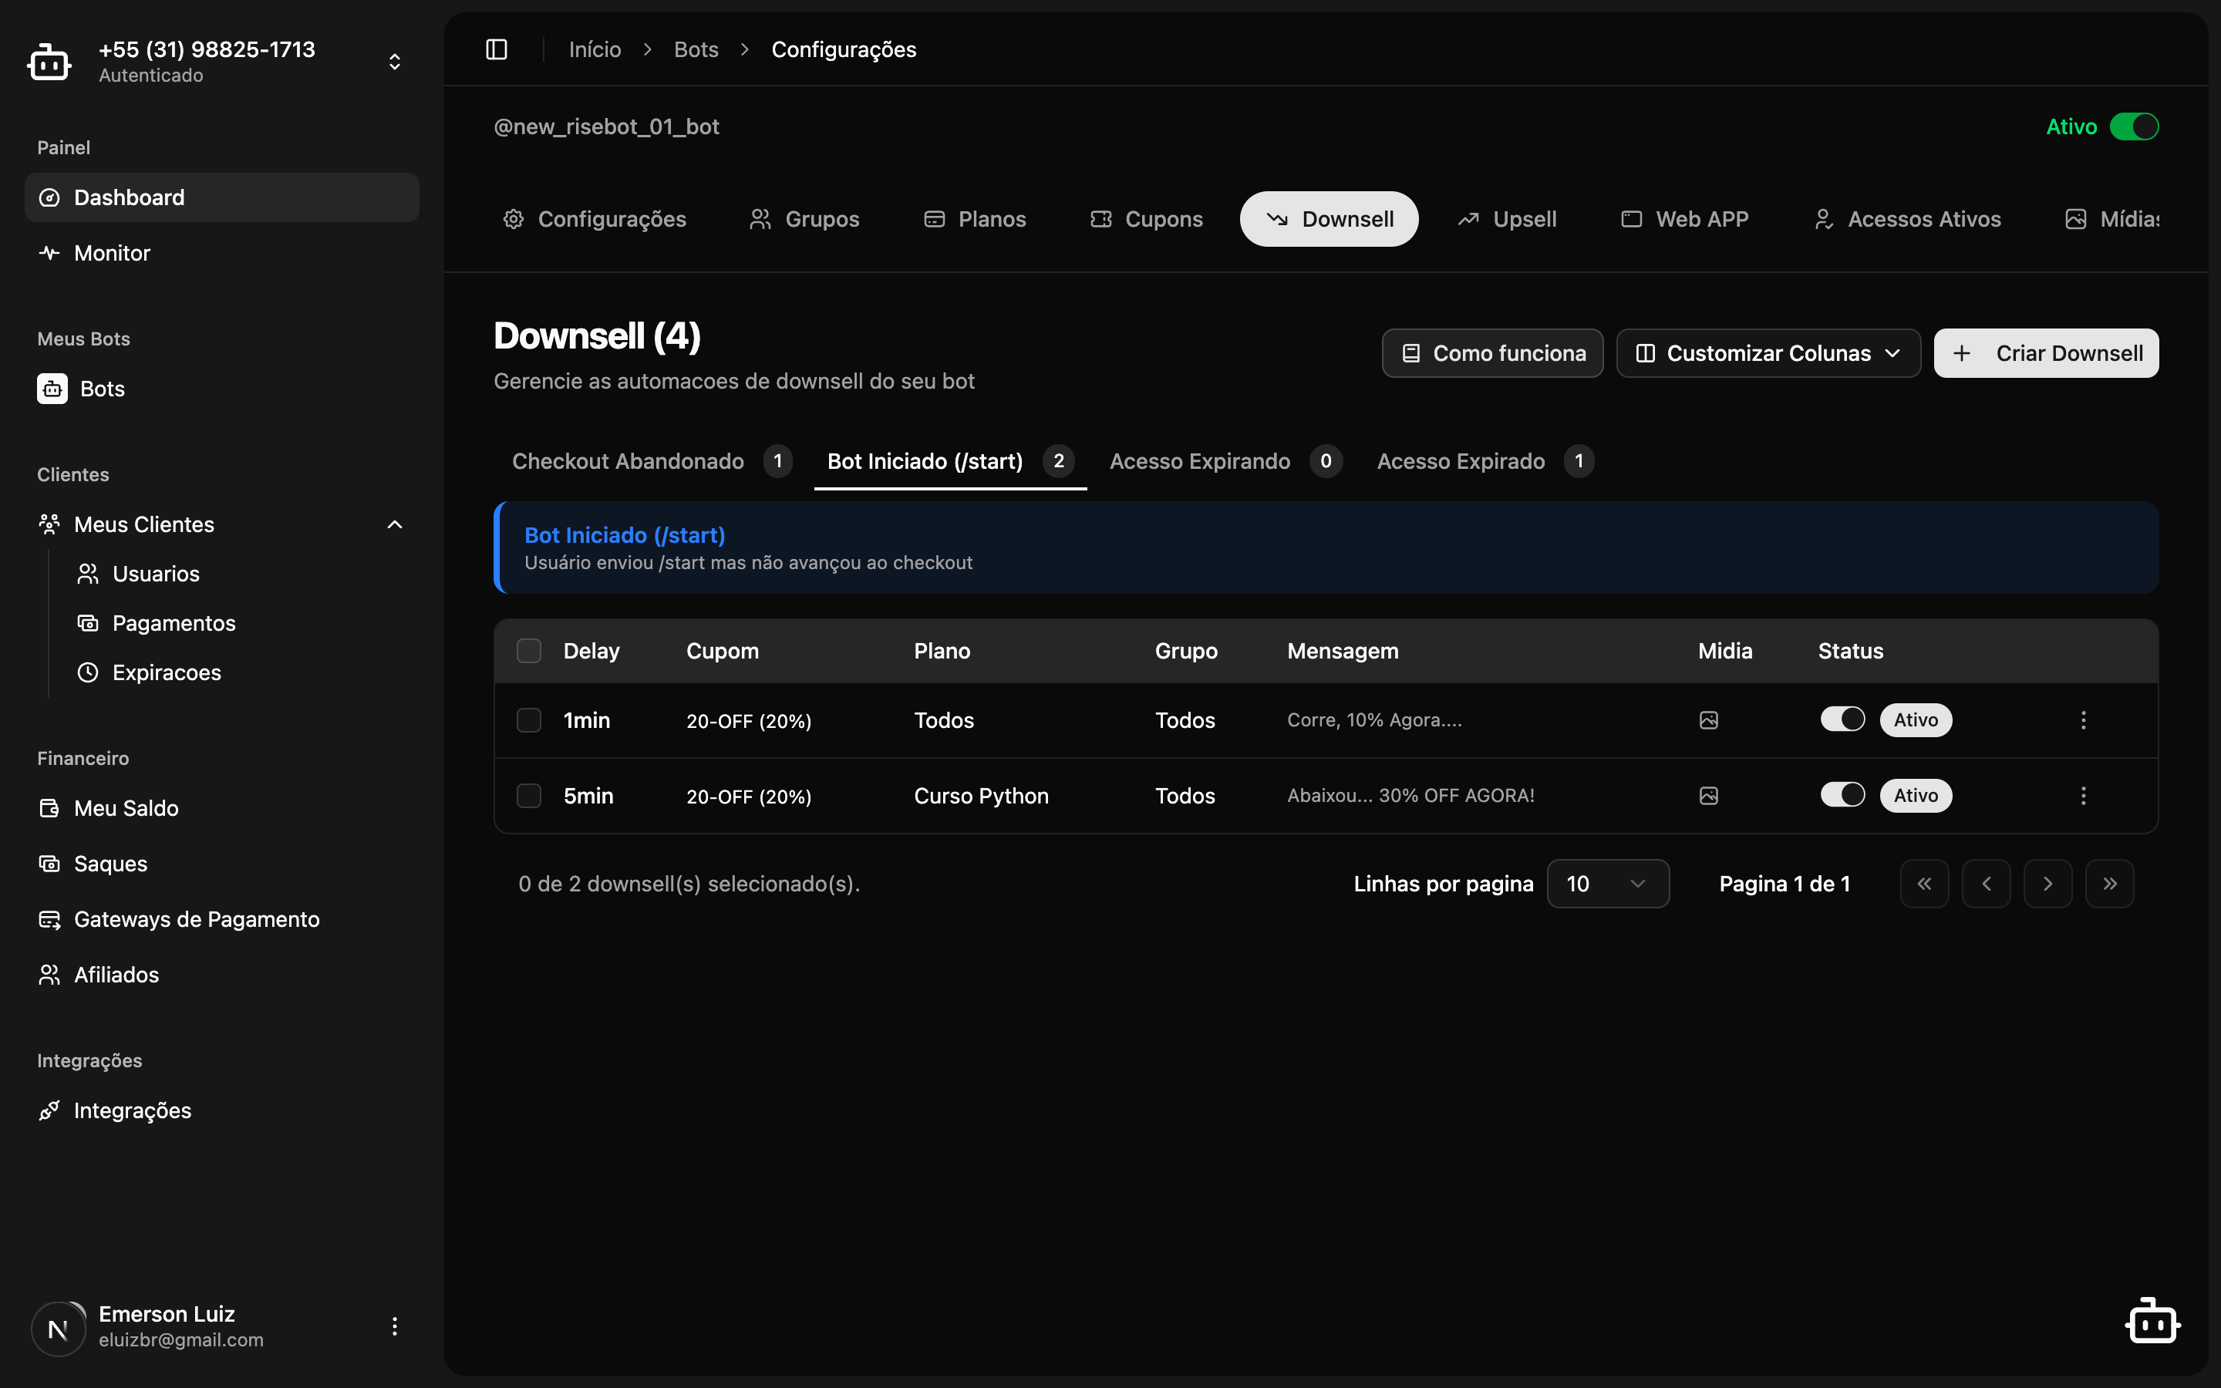The width and height of the screenshot is (2221, 1388).
Task: Select the Downsell tab
Action: click(1329, 220)
